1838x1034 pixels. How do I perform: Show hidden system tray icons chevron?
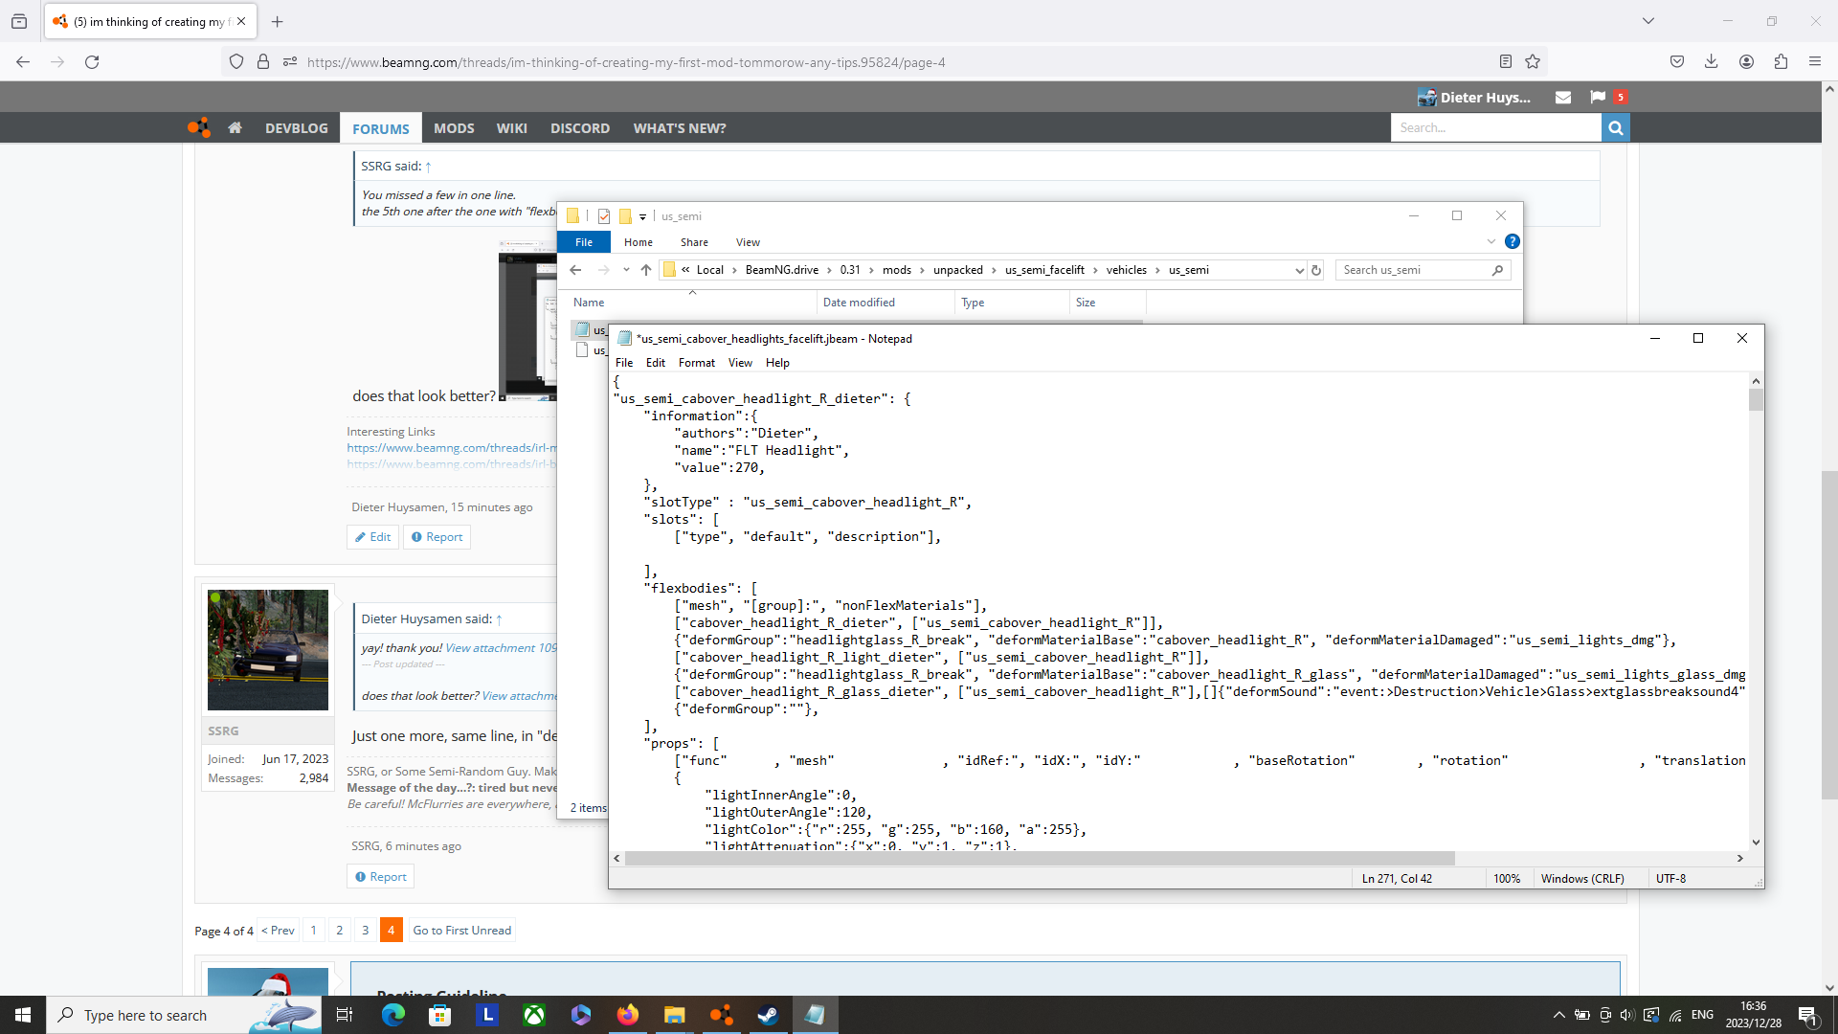tap(1558, 1015)
